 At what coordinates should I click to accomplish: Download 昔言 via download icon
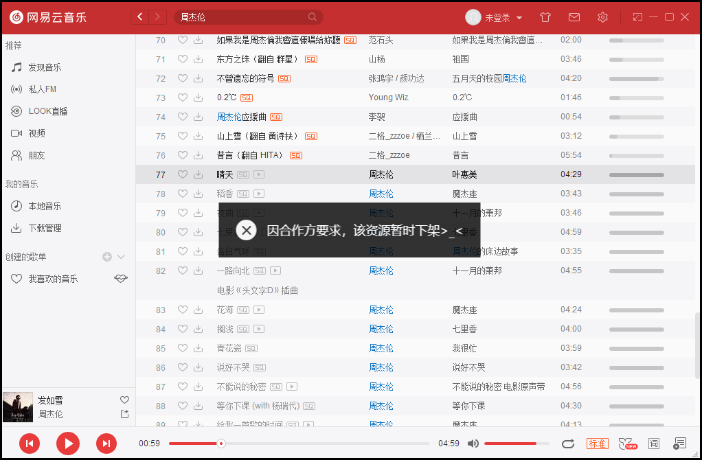click(198, 155)
